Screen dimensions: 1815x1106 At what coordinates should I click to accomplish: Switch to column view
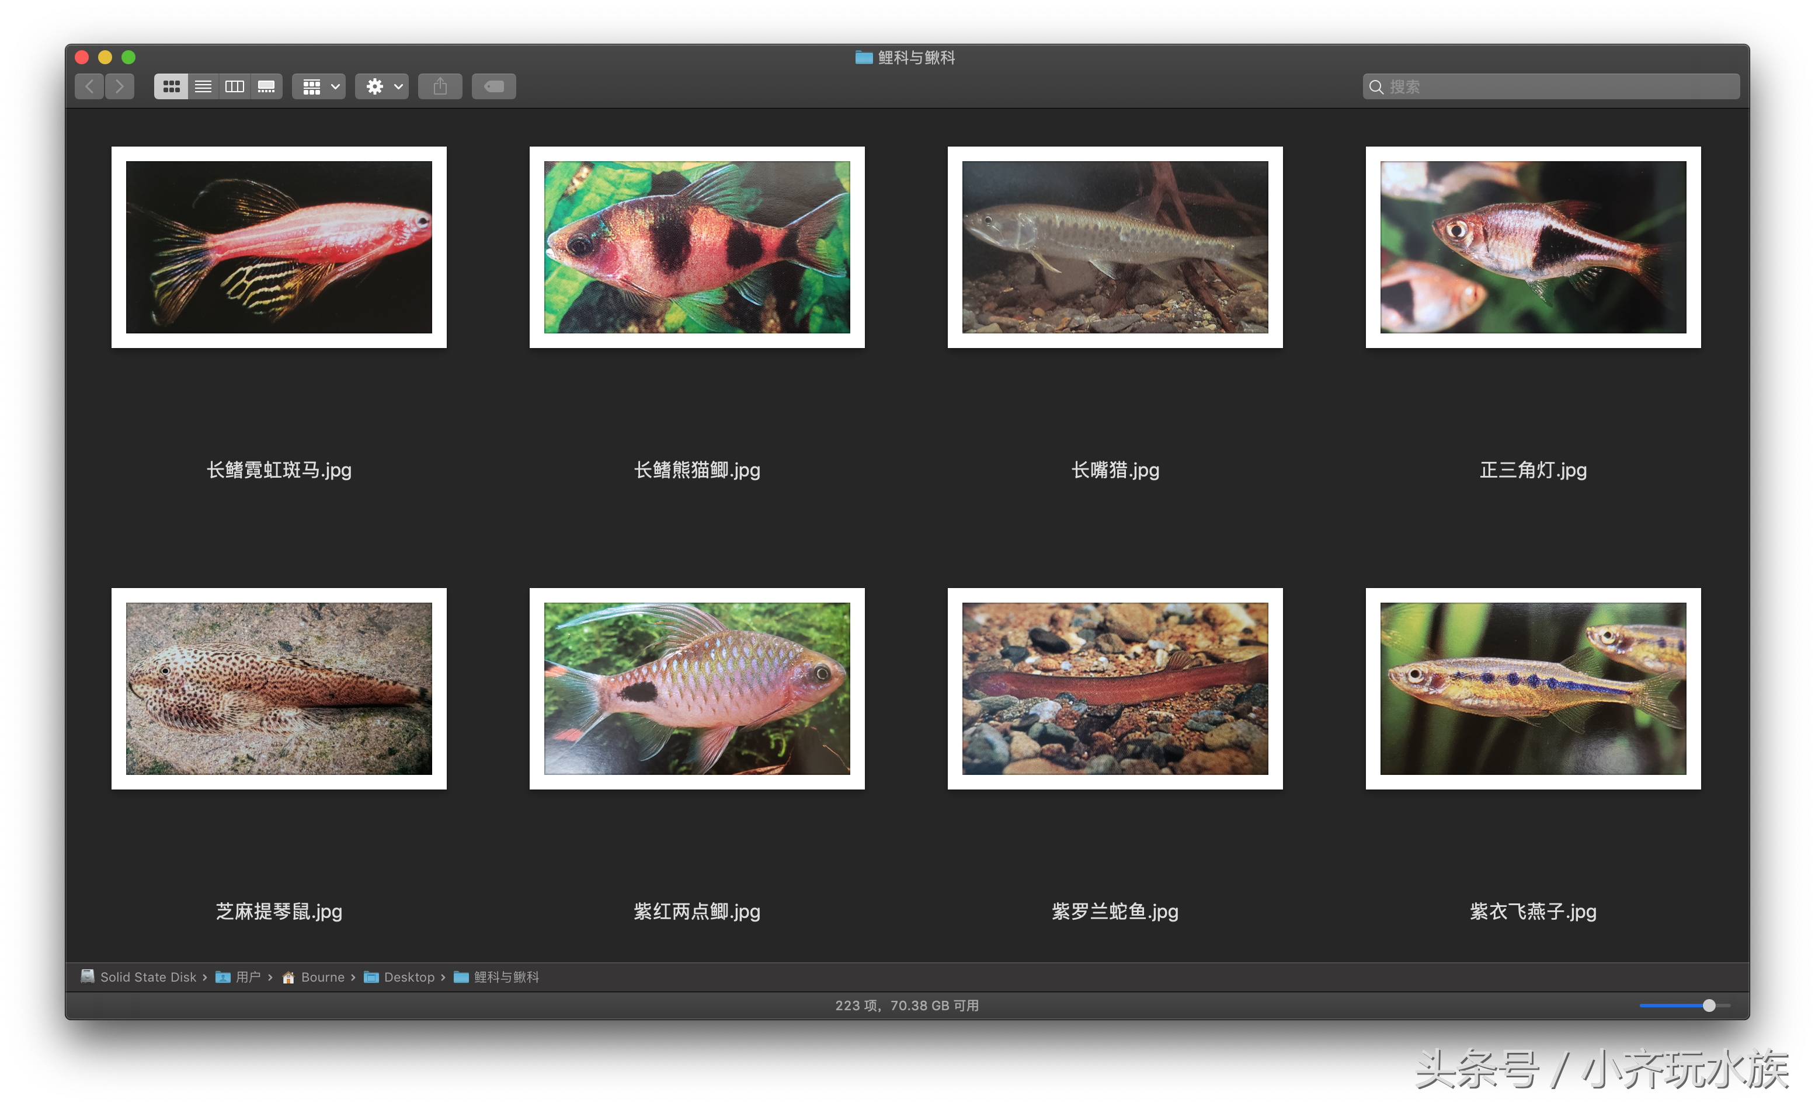click(x=235, y=87)
